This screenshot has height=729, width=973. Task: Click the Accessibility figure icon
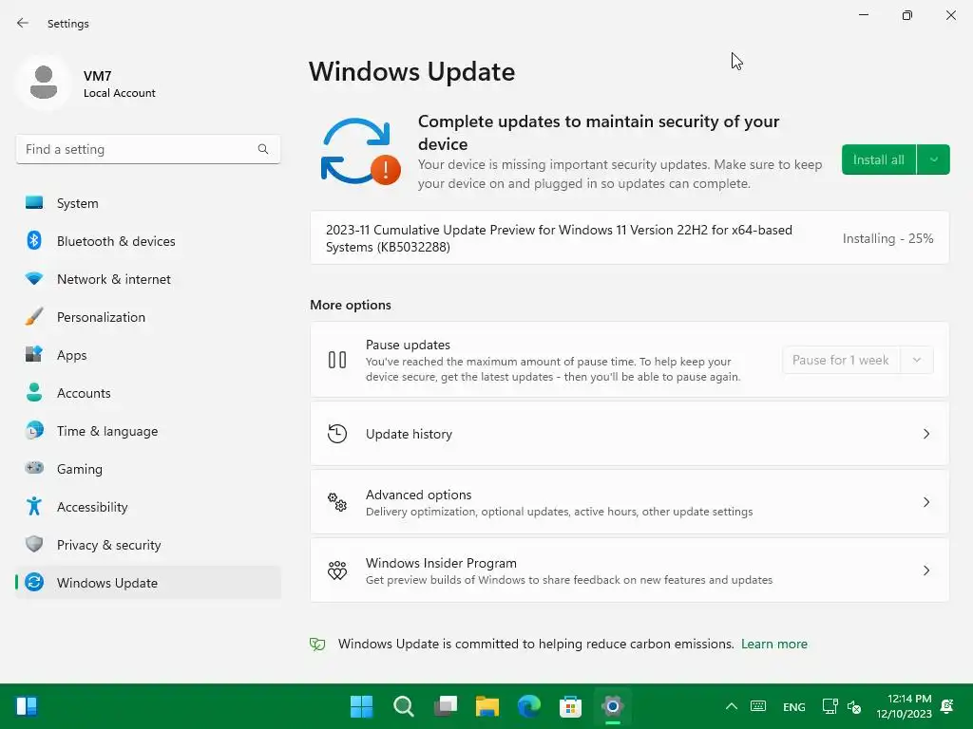tap(34, 507)
